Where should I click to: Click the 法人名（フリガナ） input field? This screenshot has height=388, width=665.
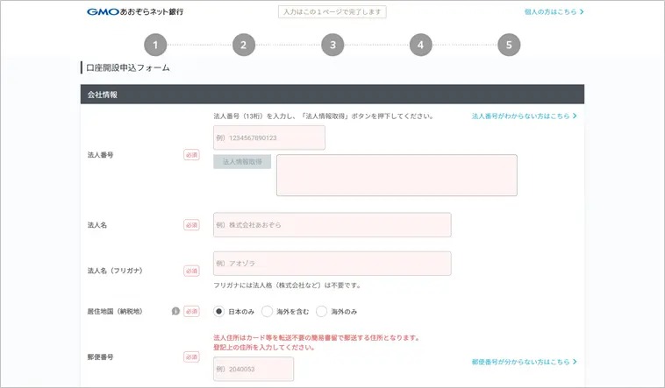332,264
